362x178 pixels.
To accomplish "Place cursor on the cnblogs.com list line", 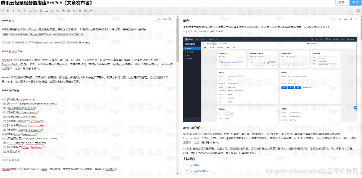I will click(x=22, y=130).
